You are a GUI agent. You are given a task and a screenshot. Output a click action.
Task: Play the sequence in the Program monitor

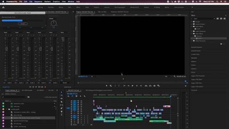coord(132,86)
